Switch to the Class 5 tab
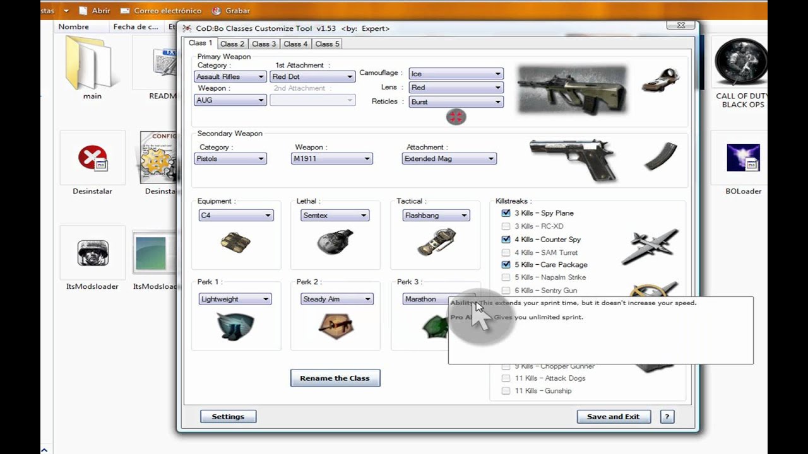 (x=327, y=44)
